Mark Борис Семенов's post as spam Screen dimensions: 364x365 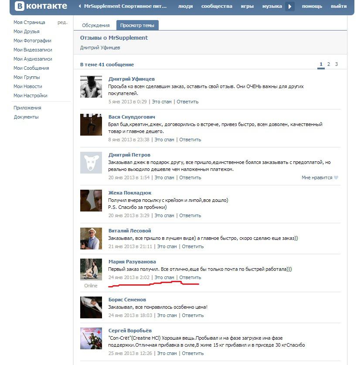pos(167,315)
